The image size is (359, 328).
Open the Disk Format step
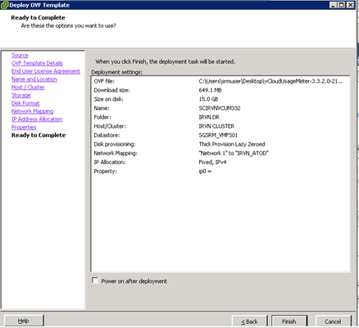click(25, 103)
